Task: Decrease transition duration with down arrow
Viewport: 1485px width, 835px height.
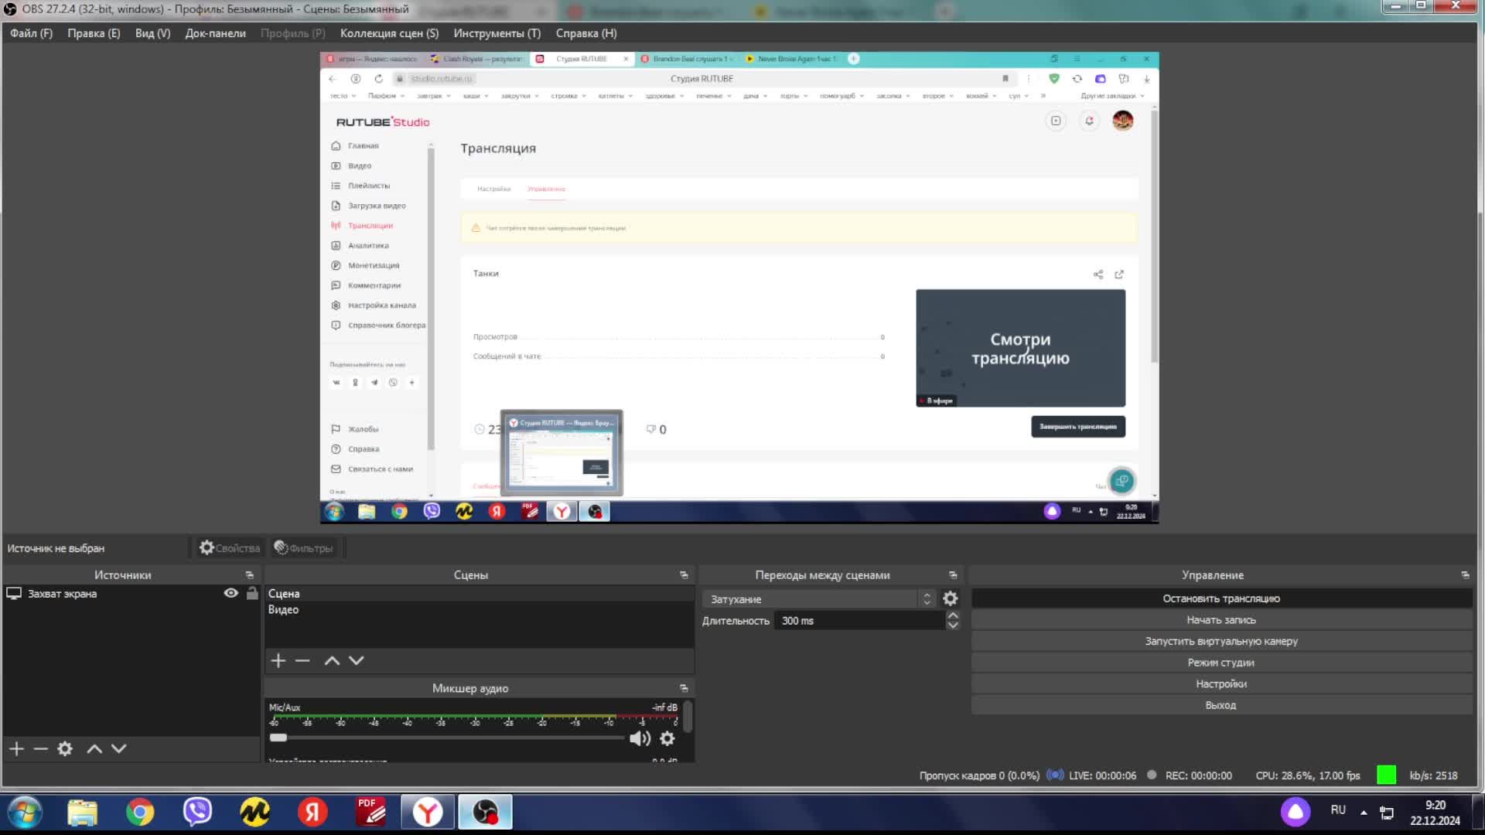Action: click(x=953, y=625)
